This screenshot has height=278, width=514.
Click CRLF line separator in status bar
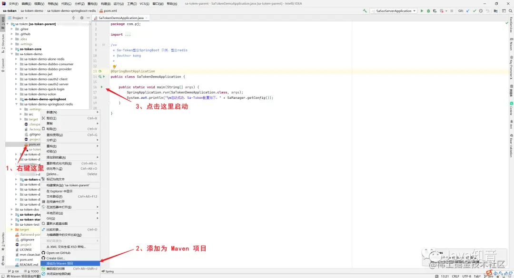(x=455, y=276)
